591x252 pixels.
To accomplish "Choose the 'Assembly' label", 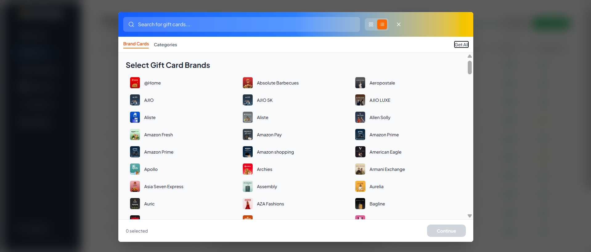I will [x=267, y=187].
